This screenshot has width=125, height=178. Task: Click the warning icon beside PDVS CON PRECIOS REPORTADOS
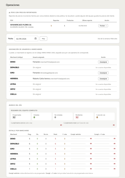(10, 12)
